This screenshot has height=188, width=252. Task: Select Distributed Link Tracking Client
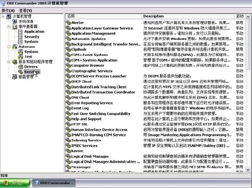(x=99, y=87)
